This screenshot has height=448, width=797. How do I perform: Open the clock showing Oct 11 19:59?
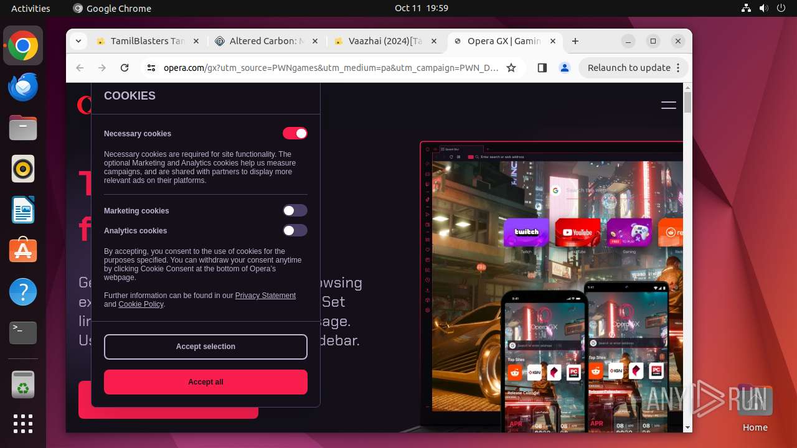(x=422, y=8)
